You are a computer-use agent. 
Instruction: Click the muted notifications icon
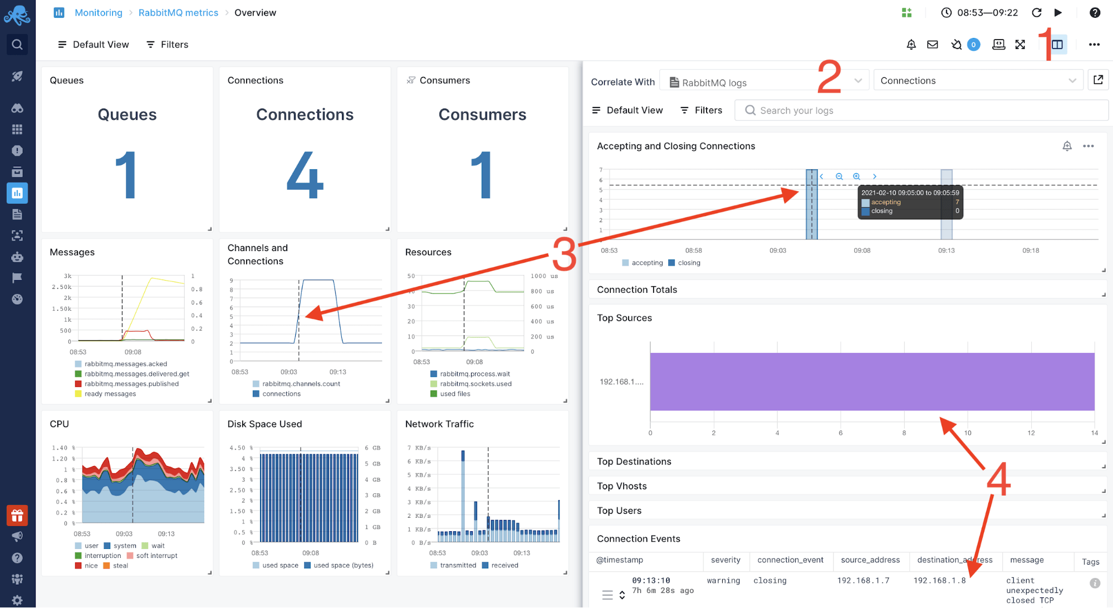pos(957,45)
